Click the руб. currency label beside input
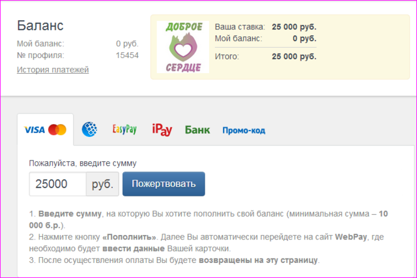Screen dimensions: 417x278 click(102, 184)
